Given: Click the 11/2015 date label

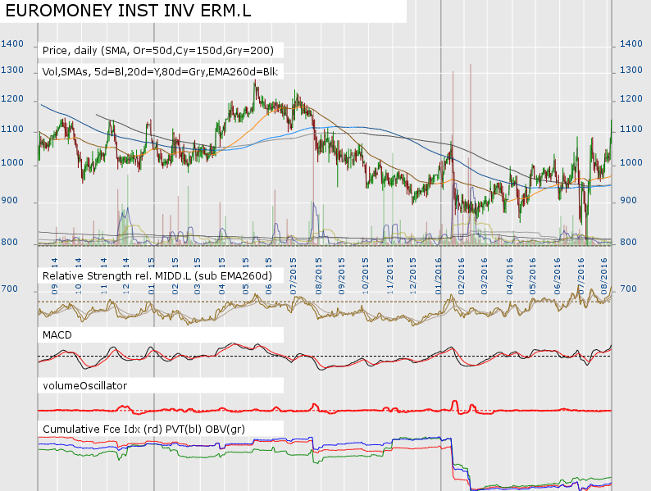Looking at the screenshot, I should pos(389,276).
